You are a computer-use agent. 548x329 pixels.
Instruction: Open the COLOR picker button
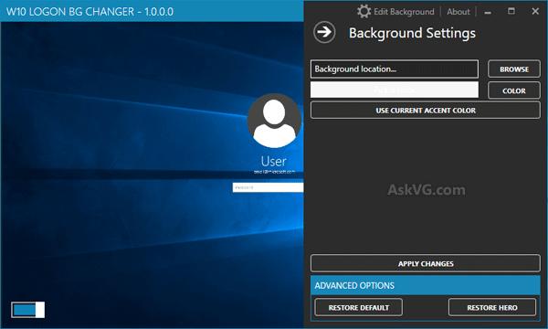click(513, 90)
